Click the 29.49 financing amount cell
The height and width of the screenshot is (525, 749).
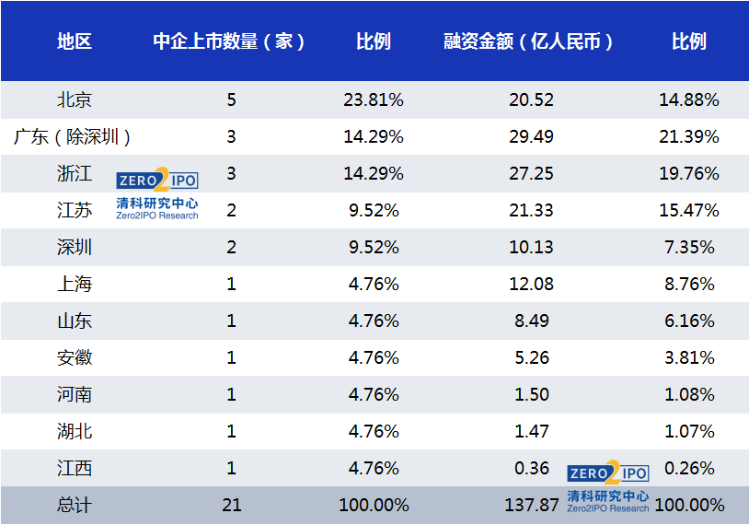[x=531, y=136]
